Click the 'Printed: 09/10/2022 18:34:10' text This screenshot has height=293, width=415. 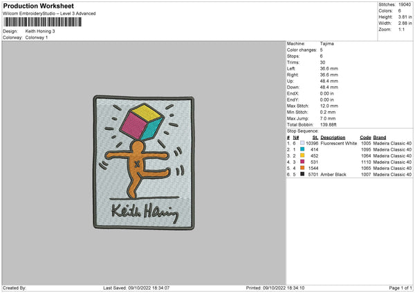point(275,287)
